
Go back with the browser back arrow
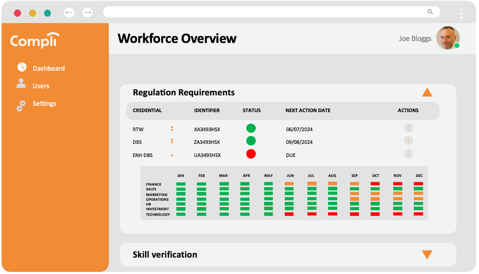pyautogui.click(x=69, y=13)
